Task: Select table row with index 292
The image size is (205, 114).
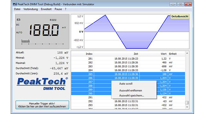Action: pyautogui.click(x=128, y=101)
